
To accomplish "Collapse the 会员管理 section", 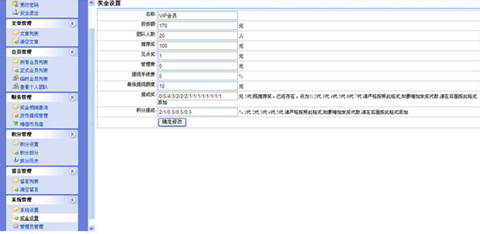I will [72, 52].
